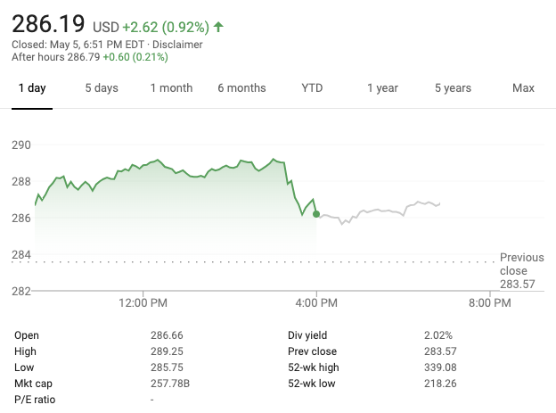Click the Div yield 2.02% value
Screen dimensions: 556x413
click(x=438, y=335)
